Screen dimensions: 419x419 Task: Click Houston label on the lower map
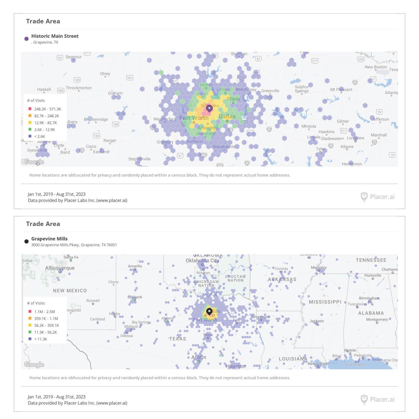(x=236, y=366)
